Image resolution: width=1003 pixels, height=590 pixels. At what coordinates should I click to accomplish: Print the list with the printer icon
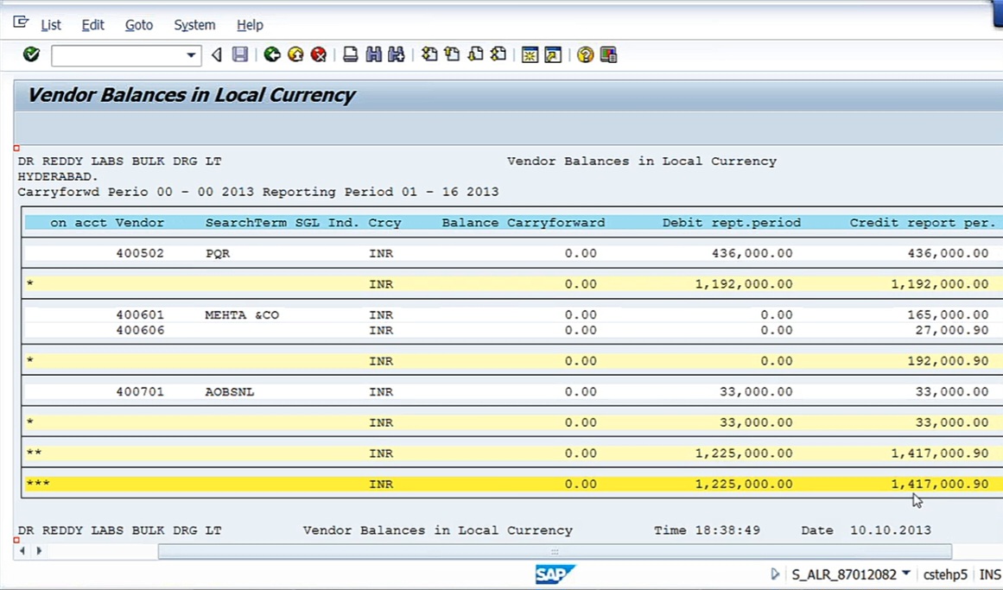click(x=350, y=55)
